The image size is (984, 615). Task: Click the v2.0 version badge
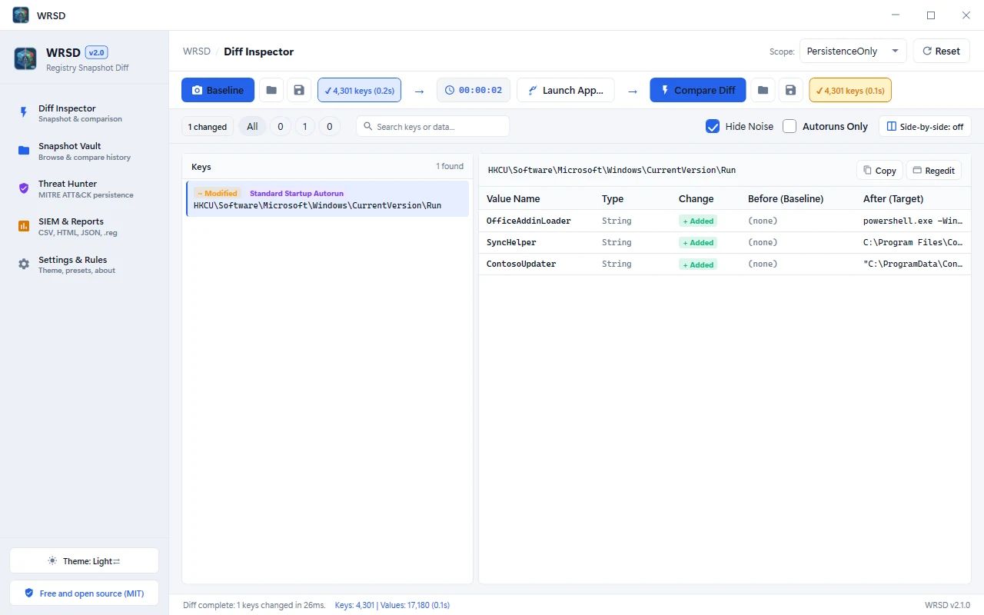tap(97, 52)
